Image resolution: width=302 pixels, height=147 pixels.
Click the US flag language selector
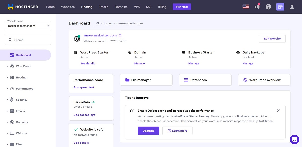246,7
